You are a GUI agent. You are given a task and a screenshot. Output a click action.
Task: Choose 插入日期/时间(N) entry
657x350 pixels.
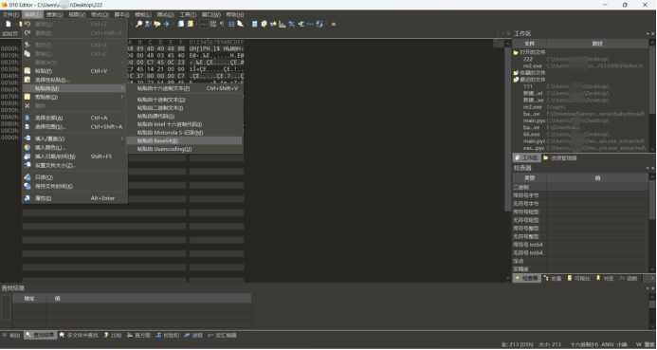coord(75,157)
